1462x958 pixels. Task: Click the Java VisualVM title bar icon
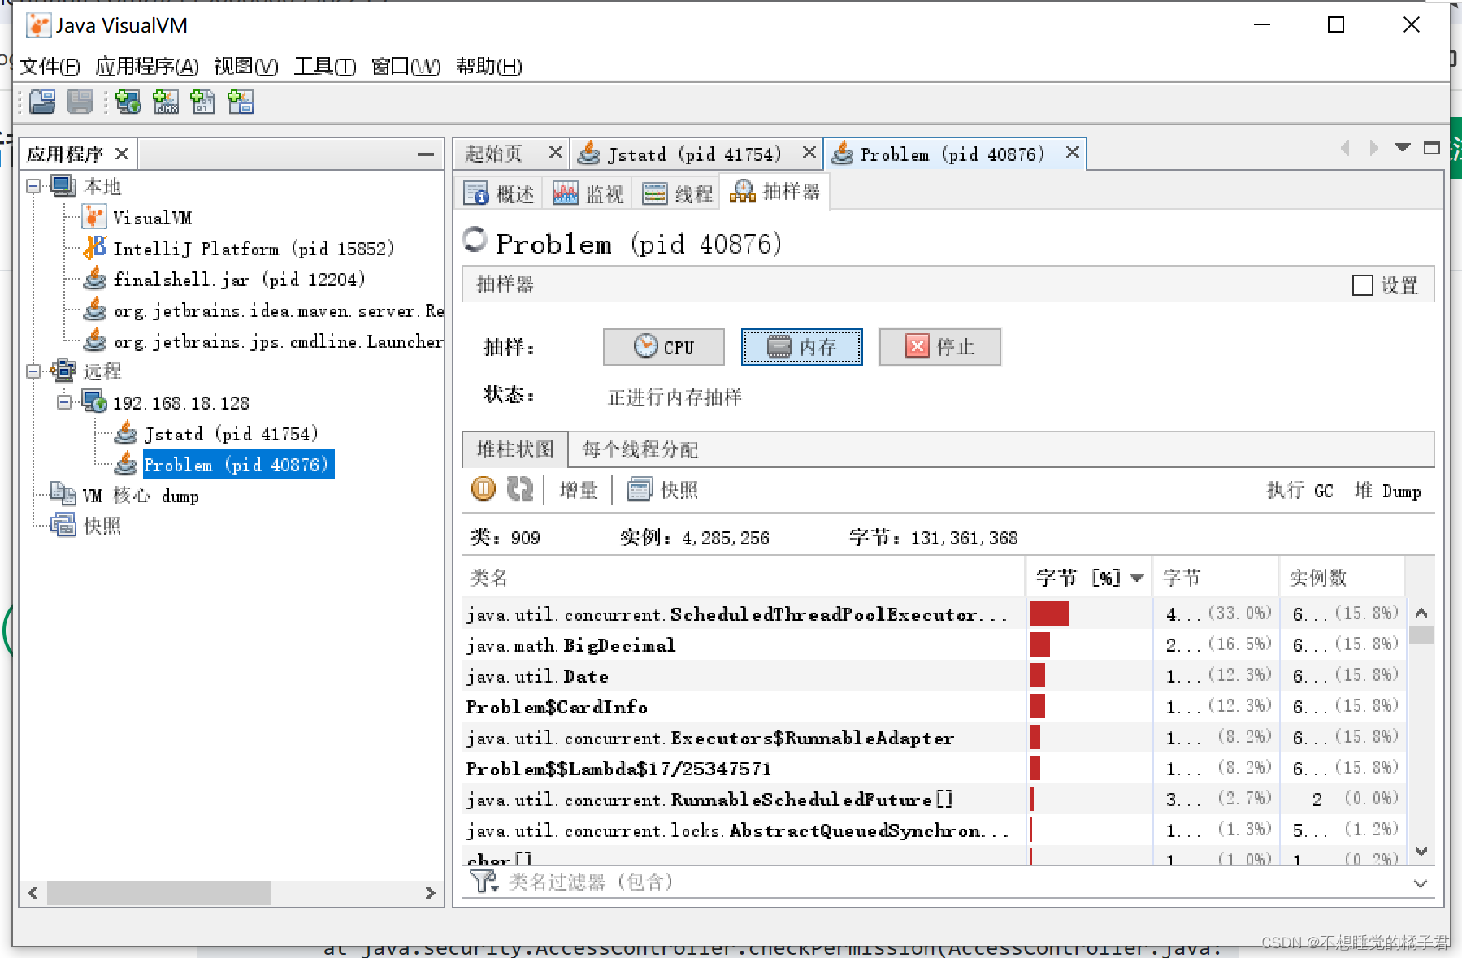click(x=37, y=25)
